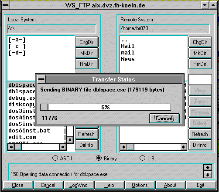Select the ASCII transfer mode
The image size is (219, 193).
62,158
